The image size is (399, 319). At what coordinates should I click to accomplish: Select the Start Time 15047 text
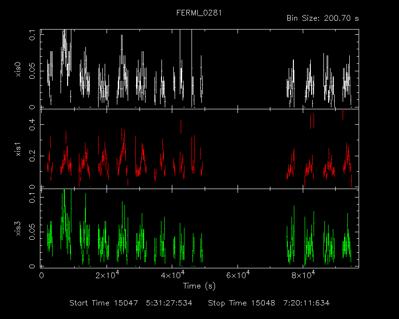[104, 303]
